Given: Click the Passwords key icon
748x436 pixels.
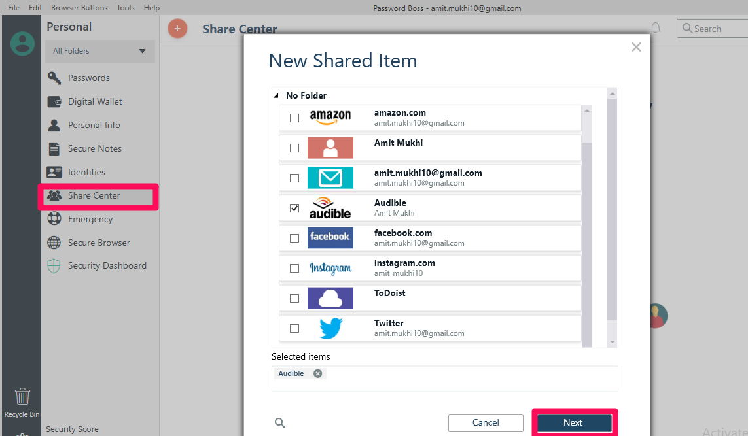Looking at the screenshot, I should tap(54, 78).
